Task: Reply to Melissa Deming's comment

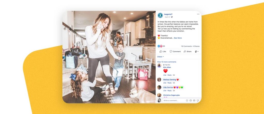Action: click(x=170, y=83)
